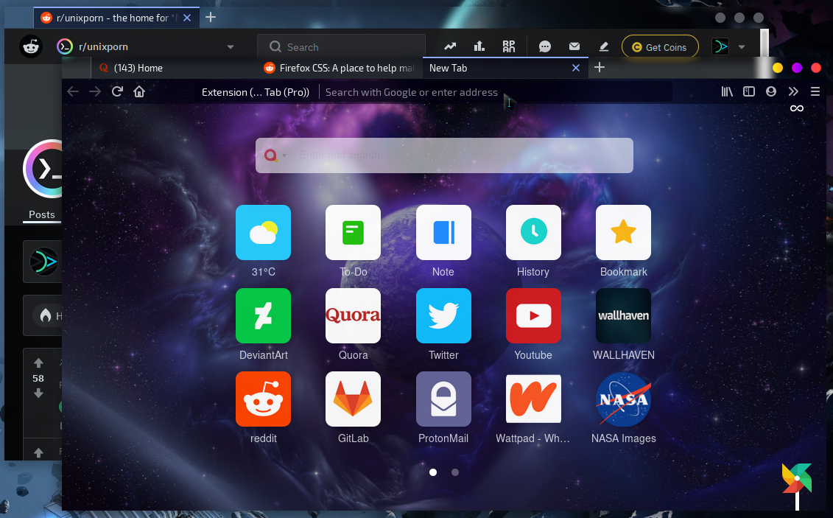Click the Infinity extension icon

click(x=796, y=108)
